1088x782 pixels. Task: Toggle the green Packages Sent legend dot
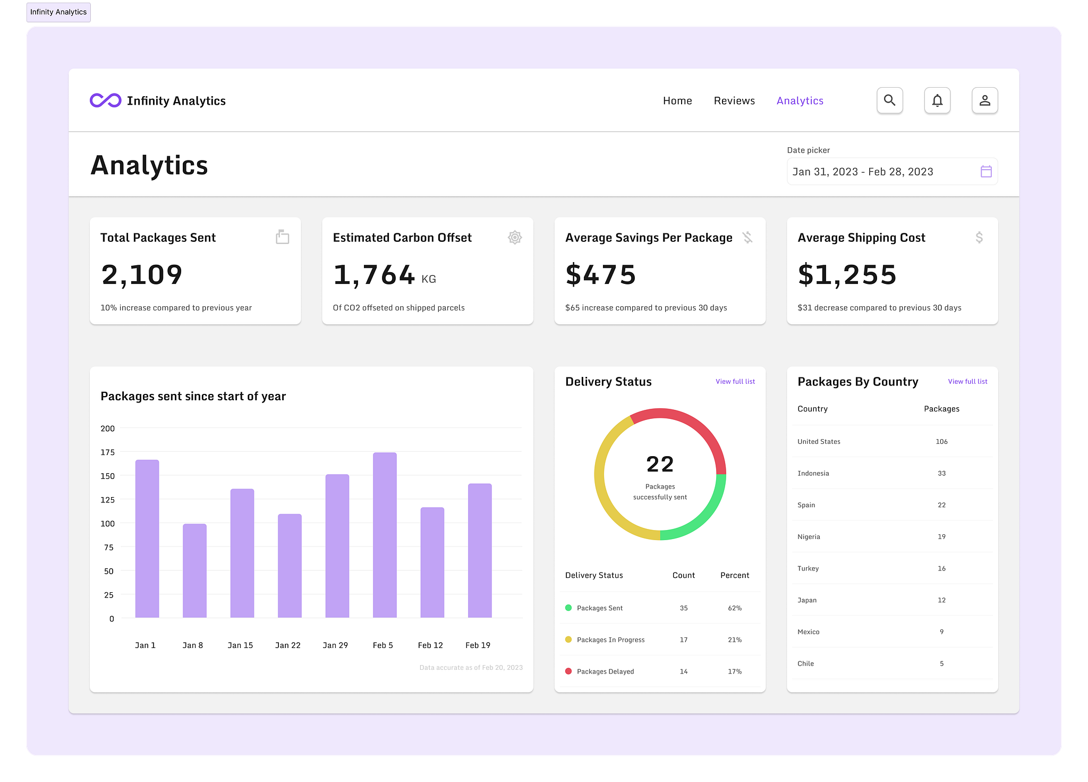[x=568, y=607]
